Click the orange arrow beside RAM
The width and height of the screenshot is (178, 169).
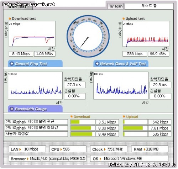[x=145, y=149]
